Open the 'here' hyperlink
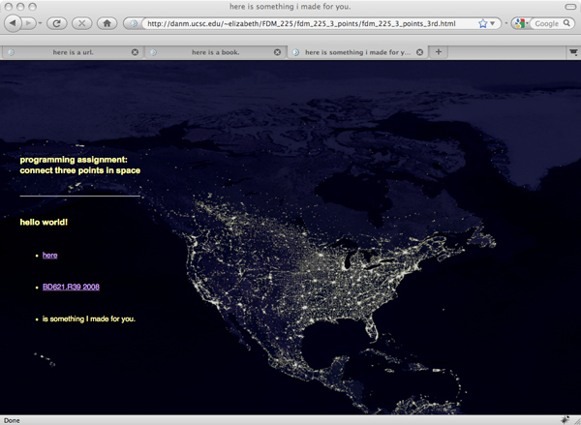Screen dimensions: 581x425 tap(50, 255)
